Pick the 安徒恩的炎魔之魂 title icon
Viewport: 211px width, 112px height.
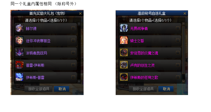pyautogui.click(x=124, y=53)
